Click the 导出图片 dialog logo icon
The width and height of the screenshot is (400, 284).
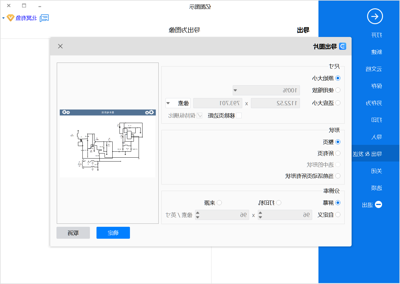pos(343,46)
